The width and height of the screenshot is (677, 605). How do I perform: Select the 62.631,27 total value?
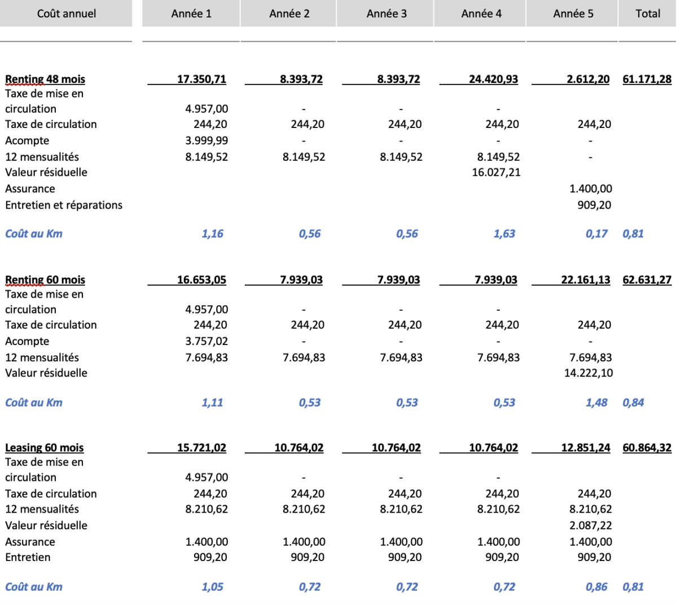(x=647, y=280)
